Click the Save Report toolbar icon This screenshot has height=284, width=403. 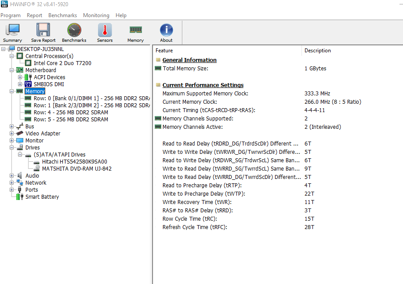[43, 31]
